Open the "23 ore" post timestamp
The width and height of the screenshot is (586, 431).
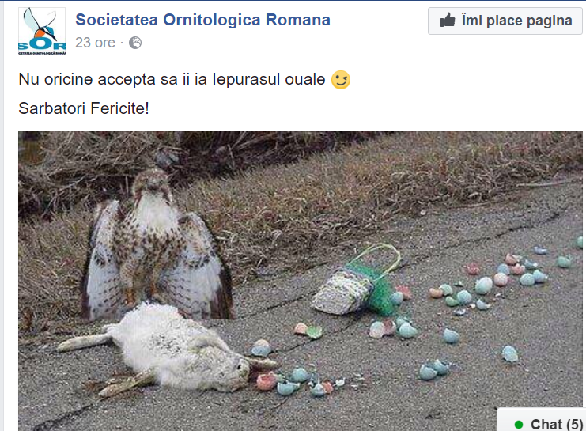tap(95, 43)
